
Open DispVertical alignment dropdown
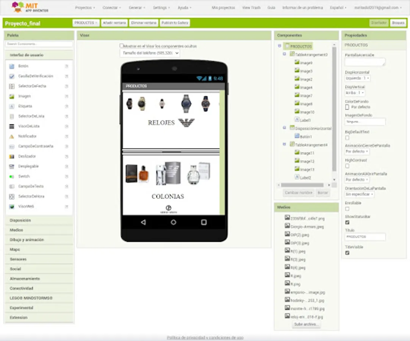pos(355,93)
